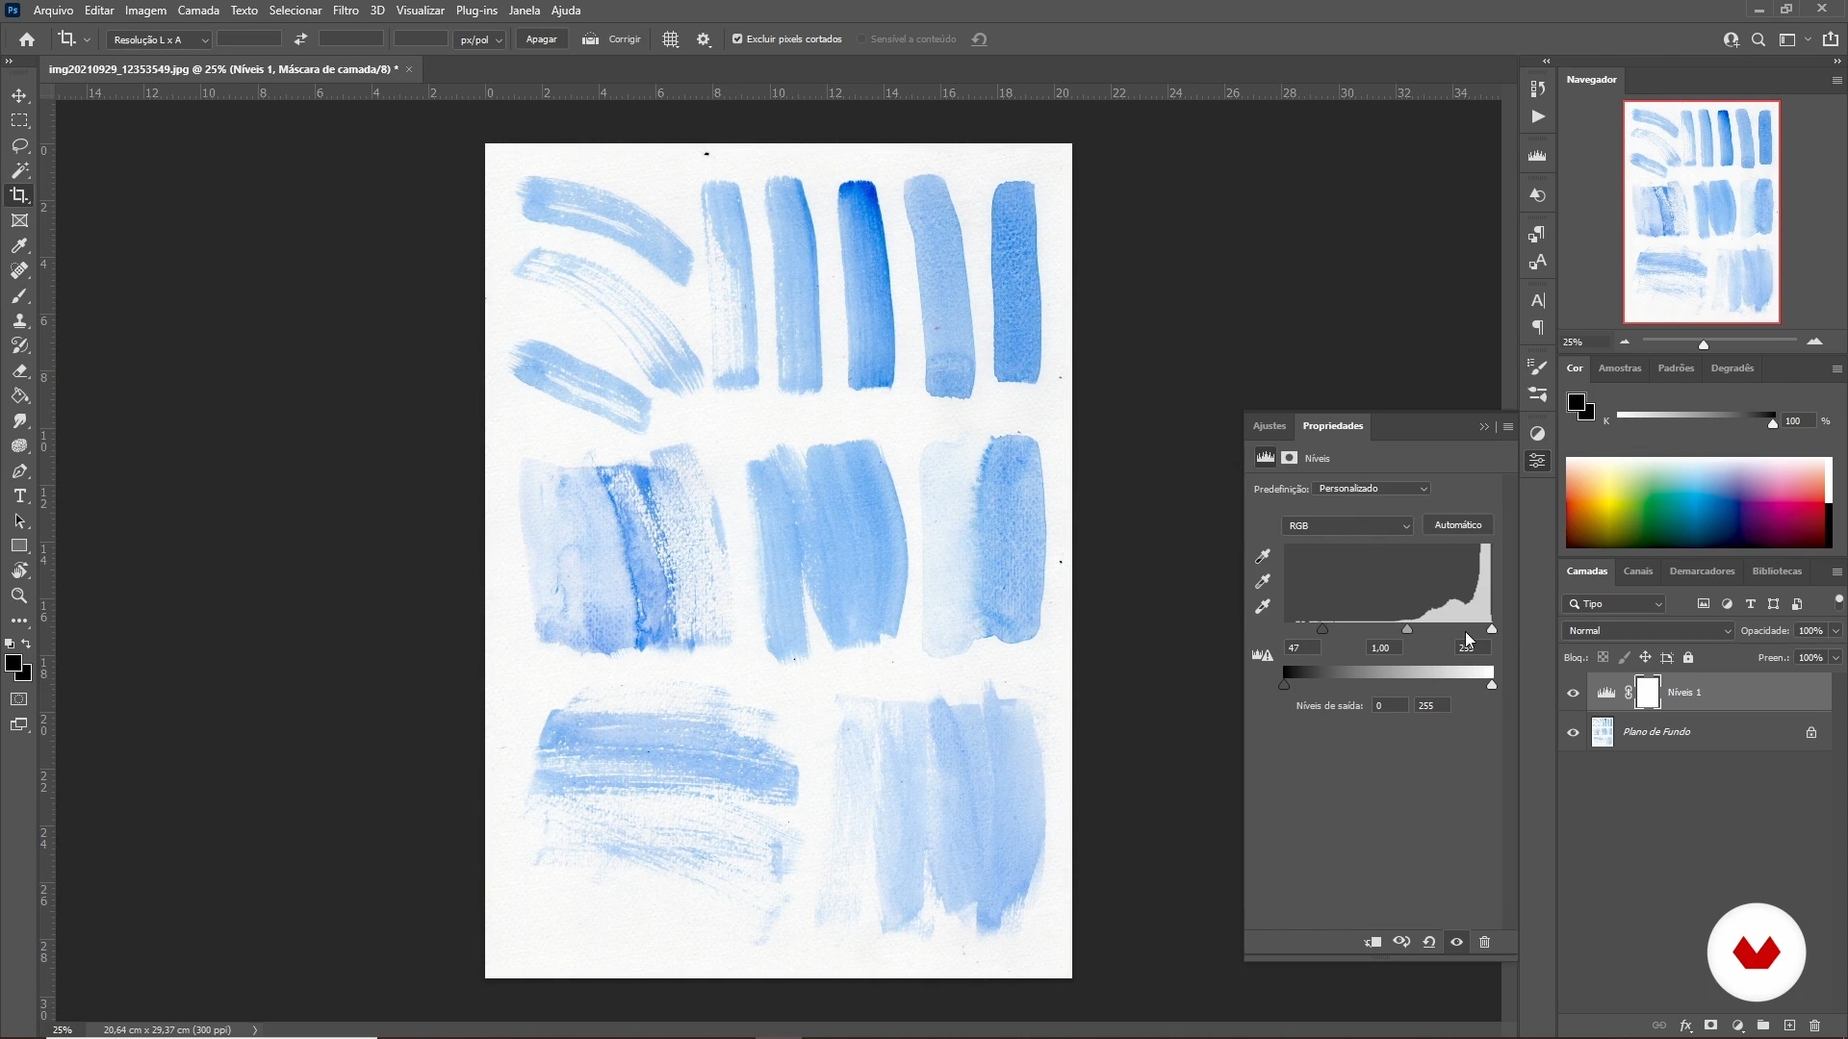Open the Filtro menu
This screenshot has width=1848, height=1039.
click(x=346, y=11)
